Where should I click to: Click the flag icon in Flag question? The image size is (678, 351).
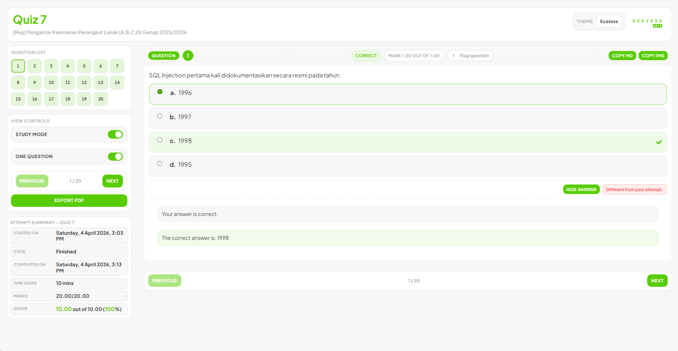pyautogui.click(x=454, y=56)
